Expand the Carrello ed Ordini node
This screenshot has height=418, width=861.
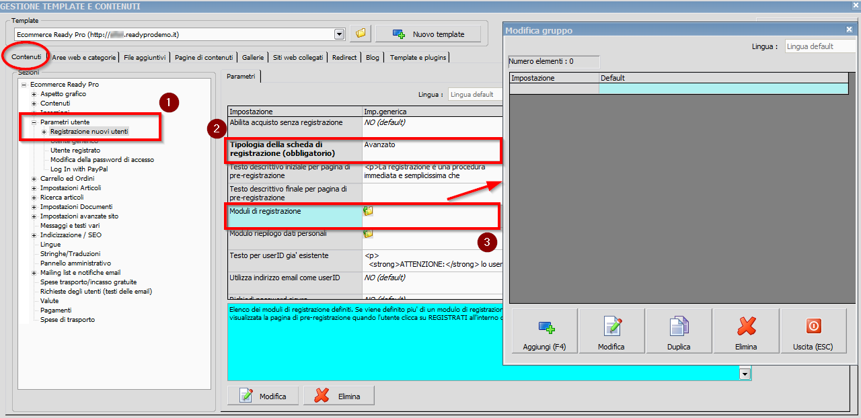34,179
